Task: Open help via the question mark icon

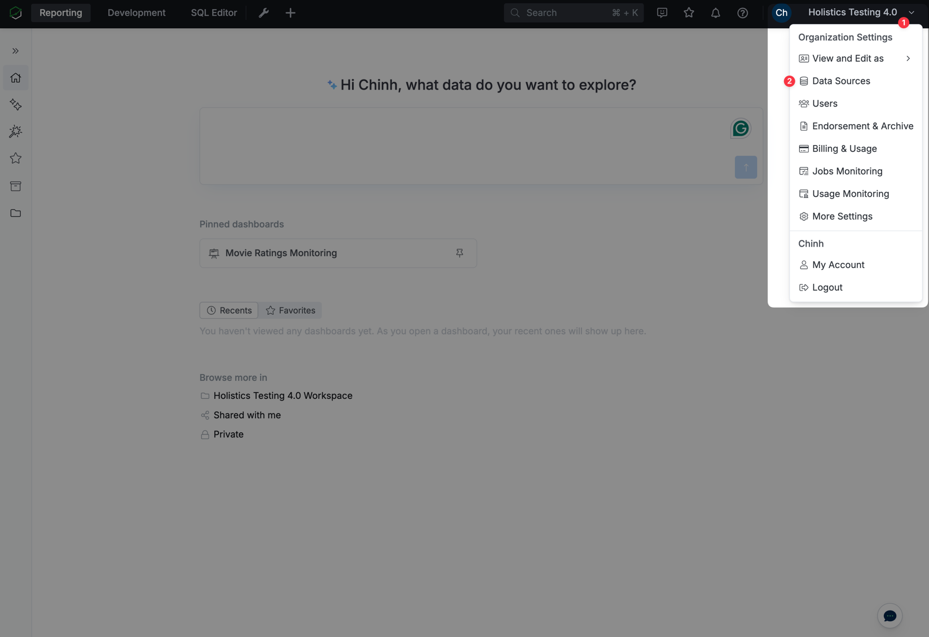Action: pyautogui.click(x=742, y=12)
